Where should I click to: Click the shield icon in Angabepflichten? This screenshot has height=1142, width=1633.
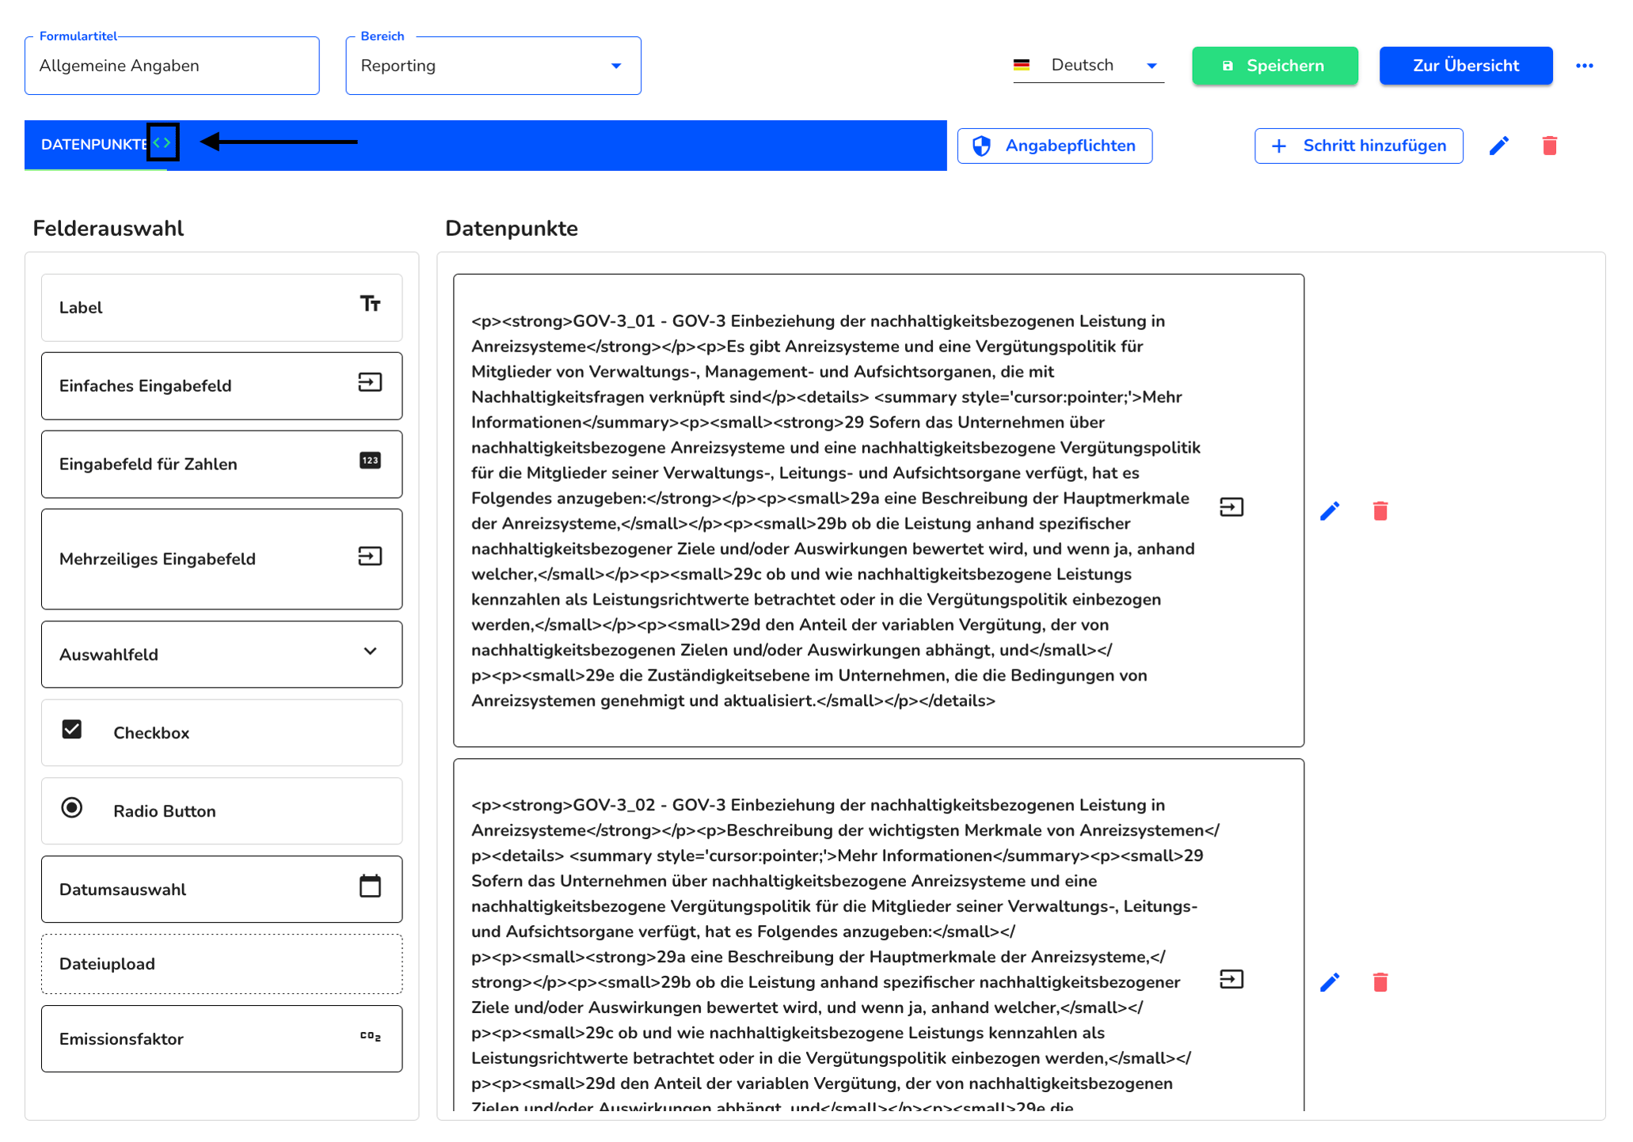coord(981,146)
